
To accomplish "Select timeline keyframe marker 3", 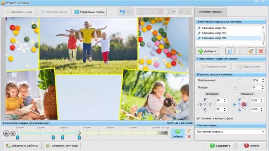I will (63, 137).
